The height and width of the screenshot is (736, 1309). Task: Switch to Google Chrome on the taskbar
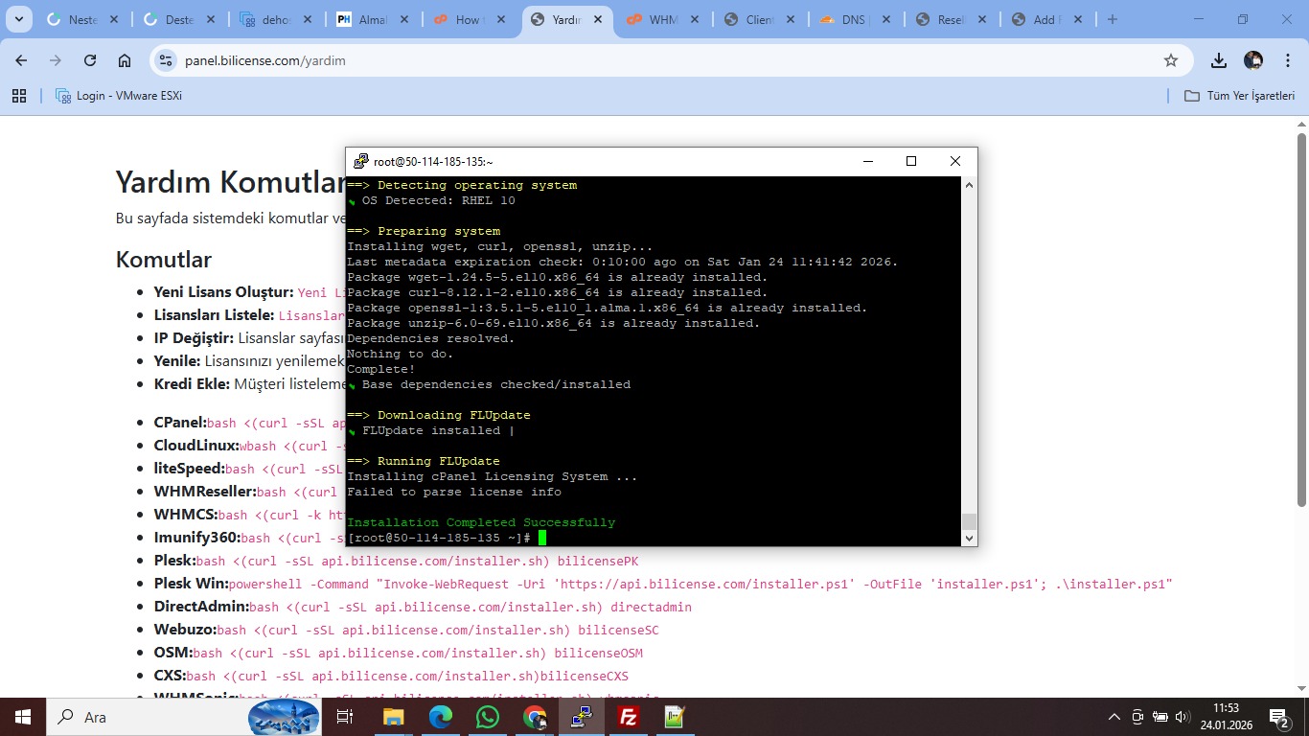click(x=534, y=717)
